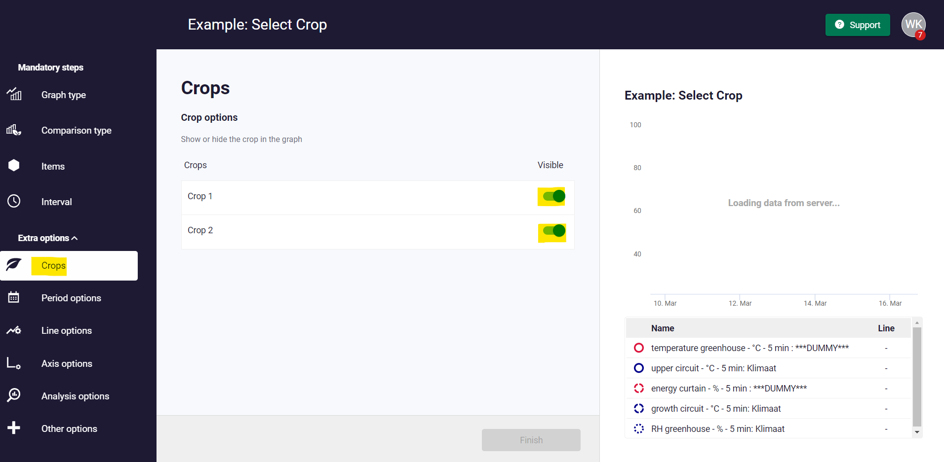Click the Support button
The height and width of the screenshot is (462, 944).
tap(858, 25)
